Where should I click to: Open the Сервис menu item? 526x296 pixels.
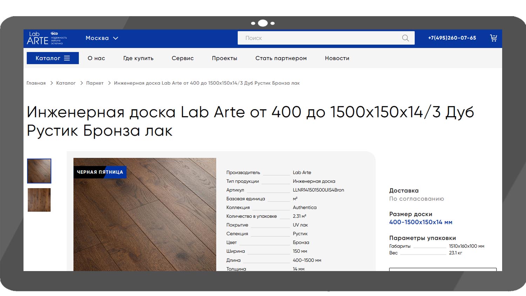[x=182, y=58]
